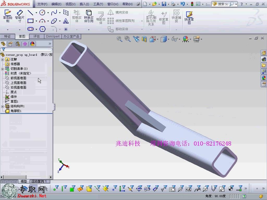
Task: Select 前视基准面 in feature tree
Action: [x=19, y=78]
